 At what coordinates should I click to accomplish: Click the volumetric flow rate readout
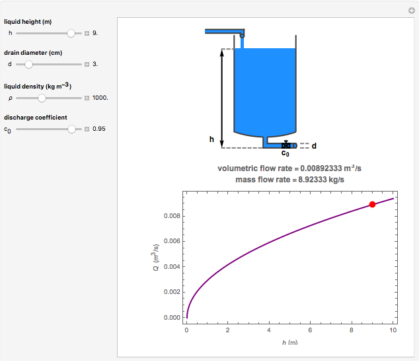[x=289, y=168]
